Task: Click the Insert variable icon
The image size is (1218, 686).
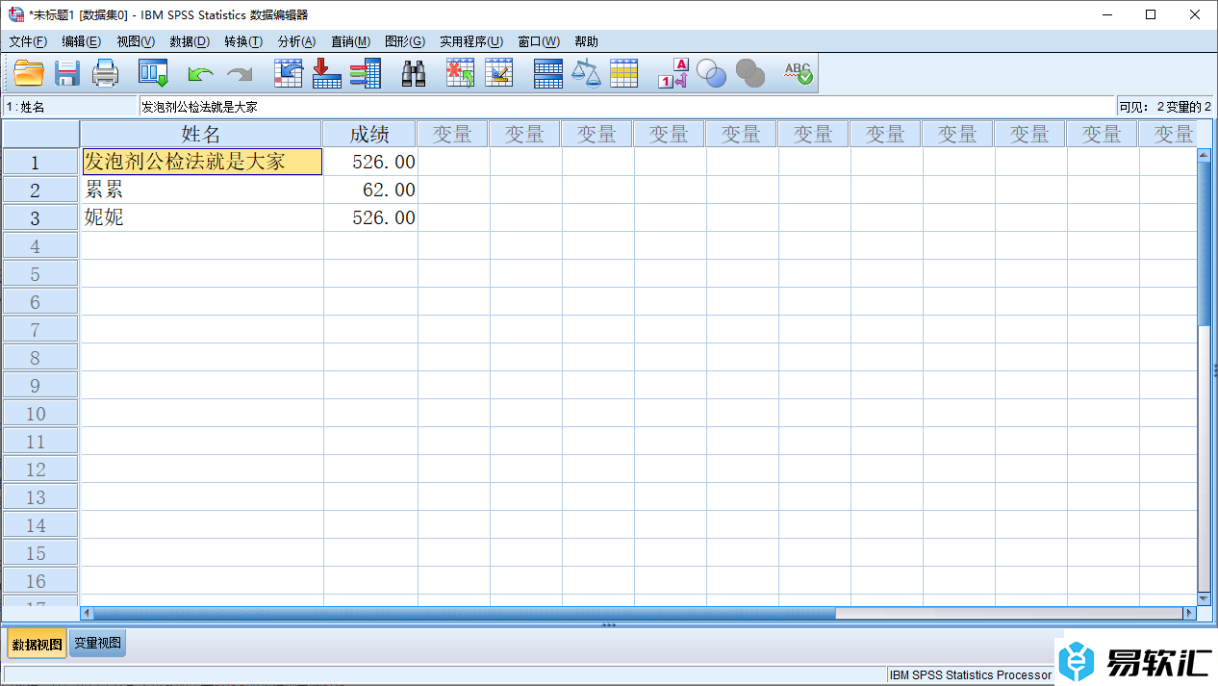Action: coord(498,73)
